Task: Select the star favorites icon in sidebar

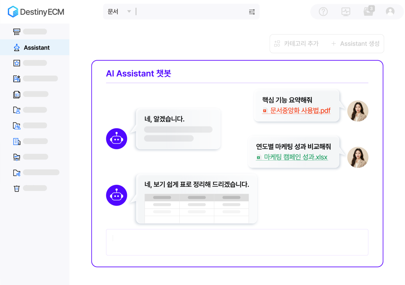Action: pyautogui.click(x=16, y=63)
